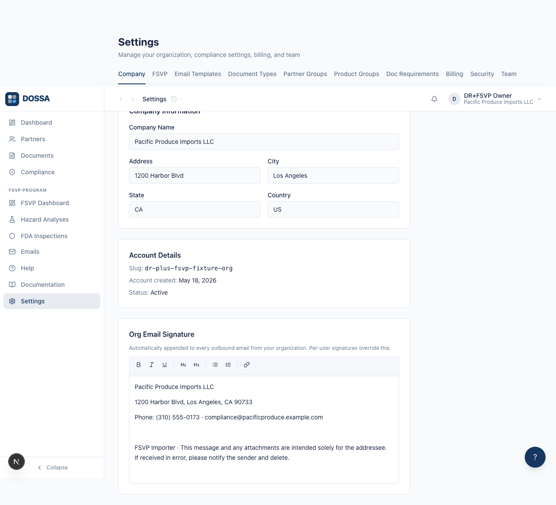
Task: Click the 'May 18, 2026' creation date
Action: click(197, 280)
